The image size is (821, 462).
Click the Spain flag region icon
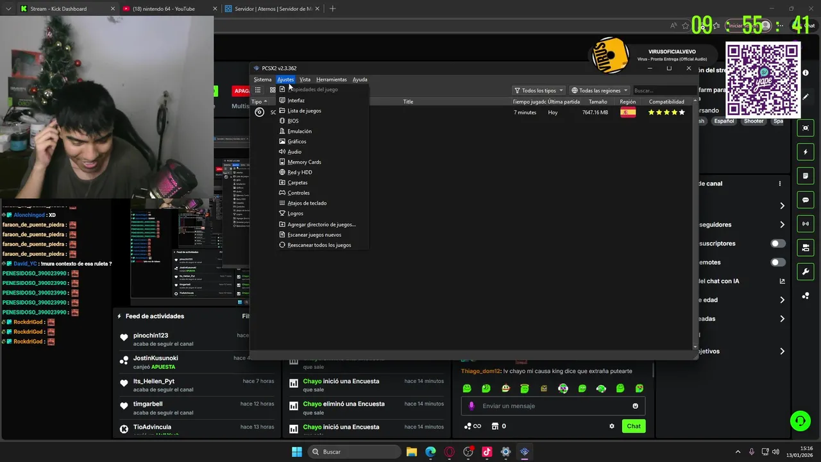(628, 112)
